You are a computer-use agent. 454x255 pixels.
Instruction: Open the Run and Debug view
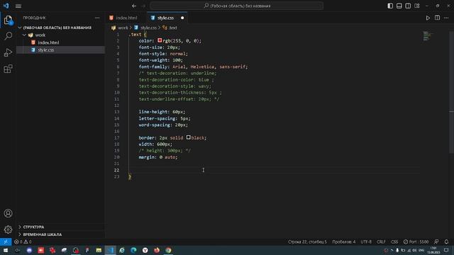click(8, 52)
